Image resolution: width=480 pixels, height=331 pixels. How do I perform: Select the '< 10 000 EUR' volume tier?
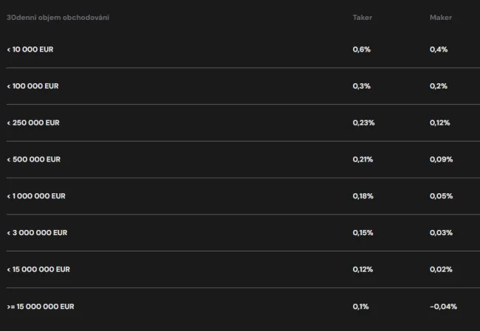click(30, 49)
